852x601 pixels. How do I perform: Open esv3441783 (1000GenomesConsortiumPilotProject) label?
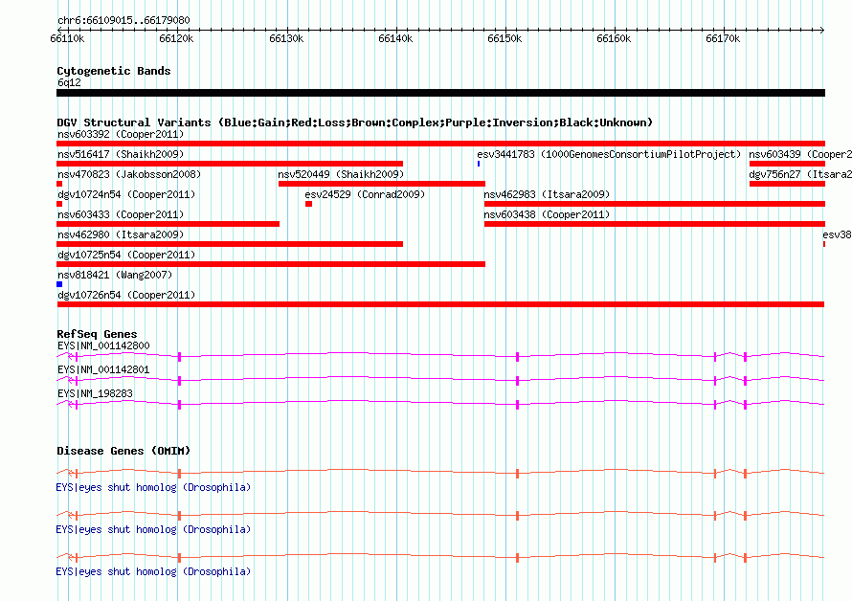pos(609,154)
